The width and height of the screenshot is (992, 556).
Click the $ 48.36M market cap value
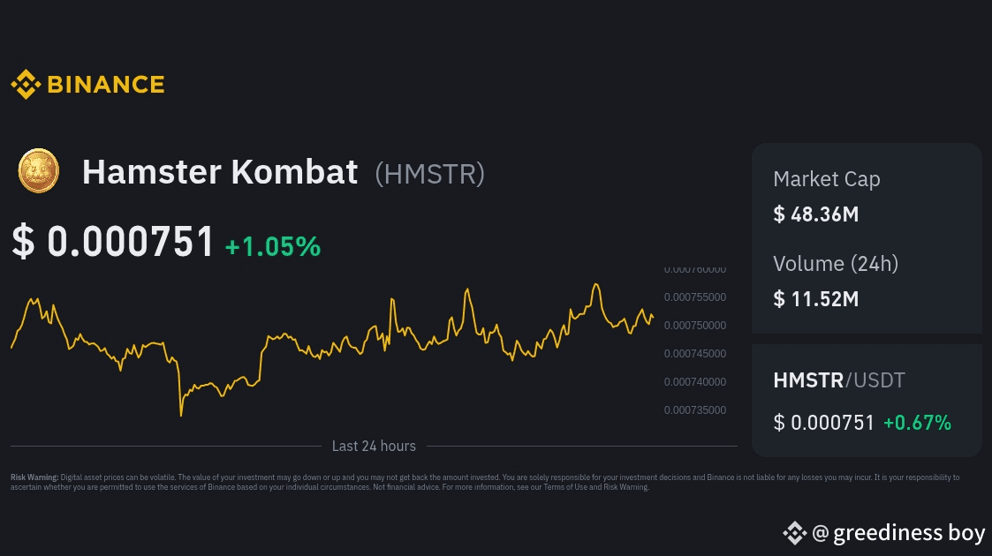(816, 214)
